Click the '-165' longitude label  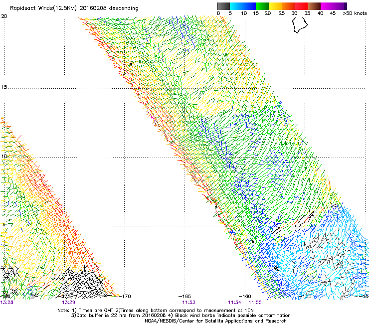[184, 296]
